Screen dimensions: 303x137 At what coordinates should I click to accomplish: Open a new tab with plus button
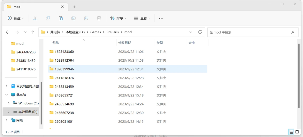[74, 7]
